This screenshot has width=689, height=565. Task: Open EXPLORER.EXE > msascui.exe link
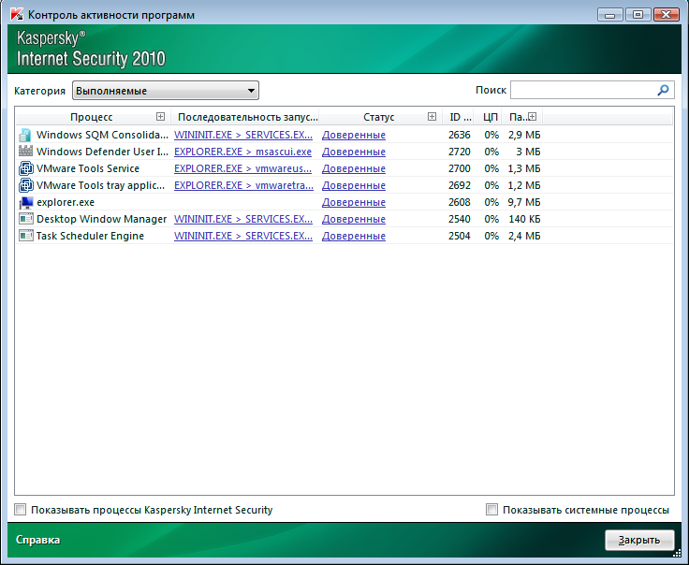243,152
